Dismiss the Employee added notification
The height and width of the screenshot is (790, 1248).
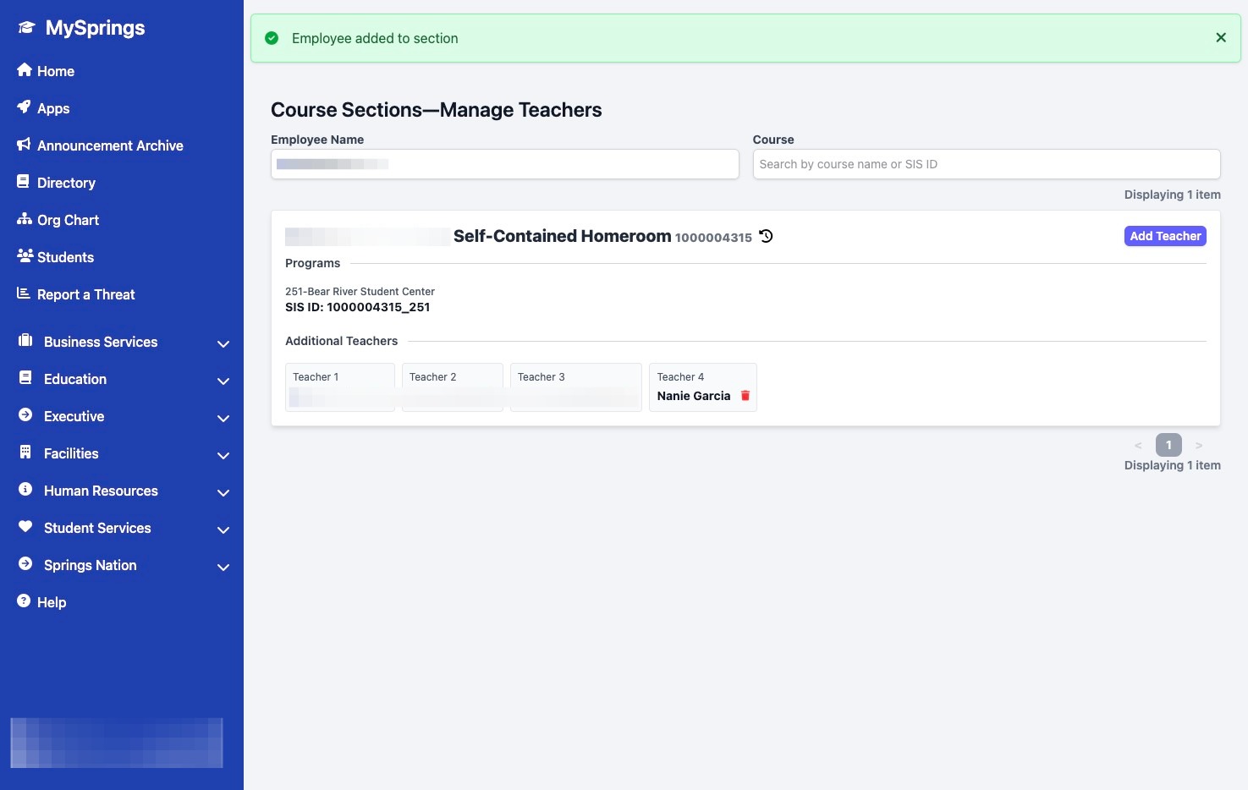(x=1220, y=38)
